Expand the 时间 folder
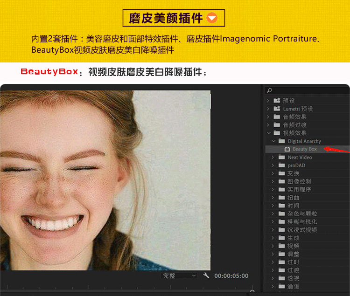This screenshot has width=350, height=296. (273, 206)
